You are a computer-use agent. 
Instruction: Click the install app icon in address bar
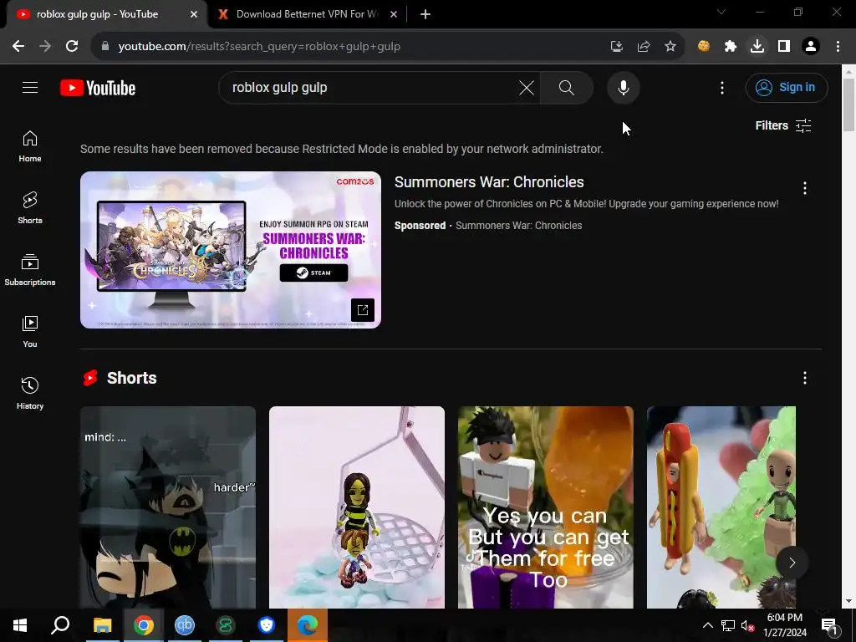coord(617,47)
